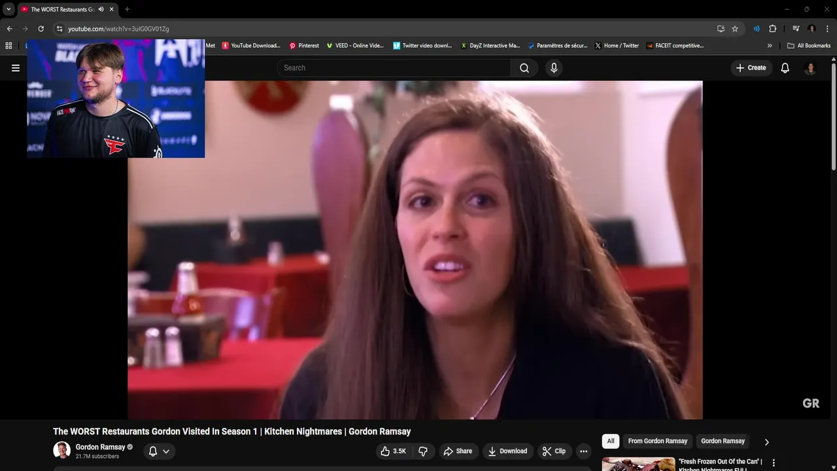The height and width of the screenshot is (471, 837).
Task: Open the media controls icon
Action: (x=796, y=29)
